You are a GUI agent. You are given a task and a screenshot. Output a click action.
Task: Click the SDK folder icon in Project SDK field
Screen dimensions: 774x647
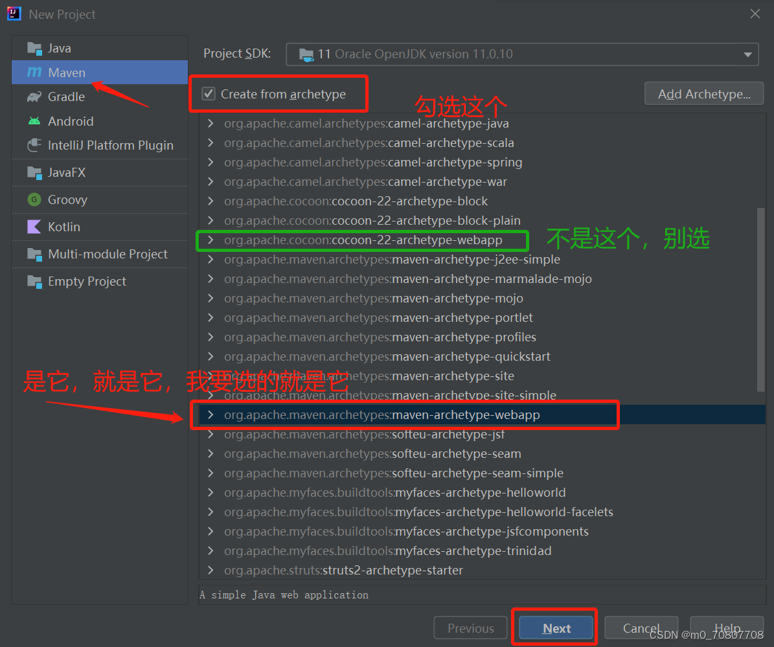coord(306,55)
